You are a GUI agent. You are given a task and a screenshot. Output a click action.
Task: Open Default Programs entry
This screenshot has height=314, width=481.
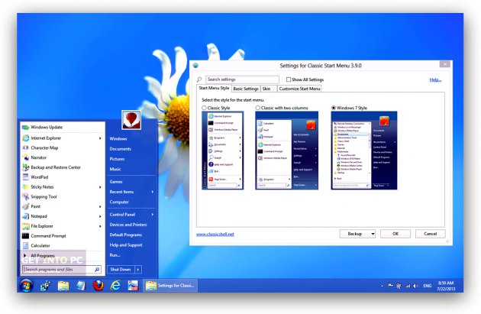point(126,235)
